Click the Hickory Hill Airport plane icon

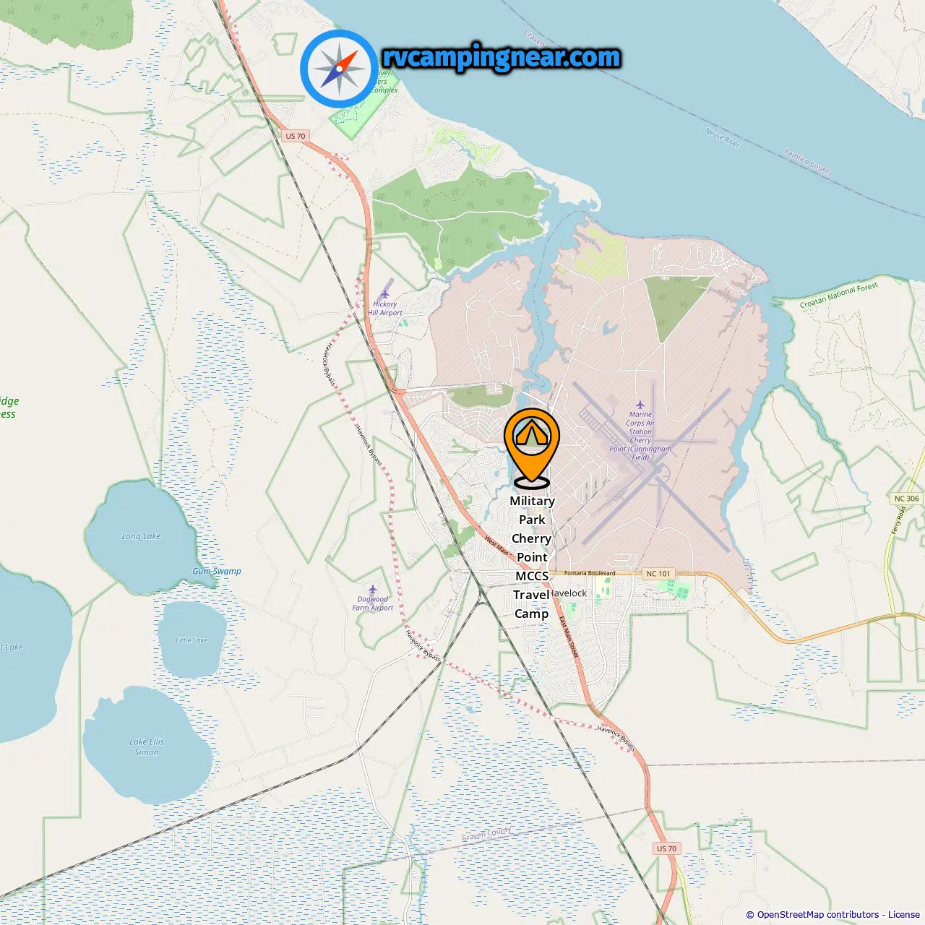pos(384,293)
